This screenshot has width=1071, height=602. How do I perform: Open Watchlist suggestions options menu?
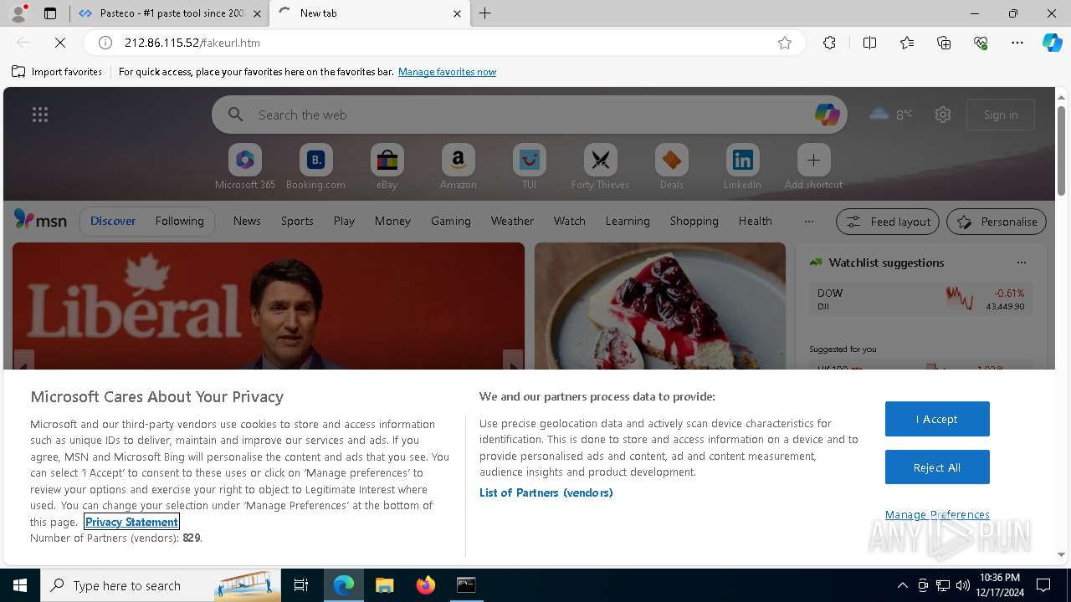1021,263
